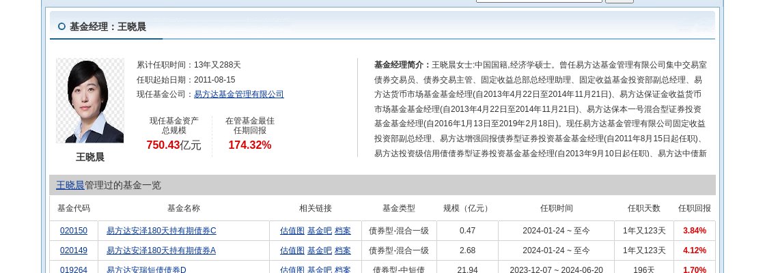
Task: Click the 基金经理：王晓晟 section heading
Action: click(108, 27)
